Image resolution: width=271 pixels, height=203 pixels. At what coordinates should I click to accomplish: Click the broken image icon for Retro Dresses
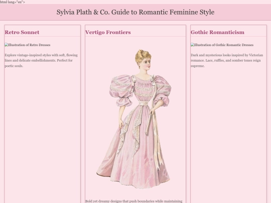(7, 45)
